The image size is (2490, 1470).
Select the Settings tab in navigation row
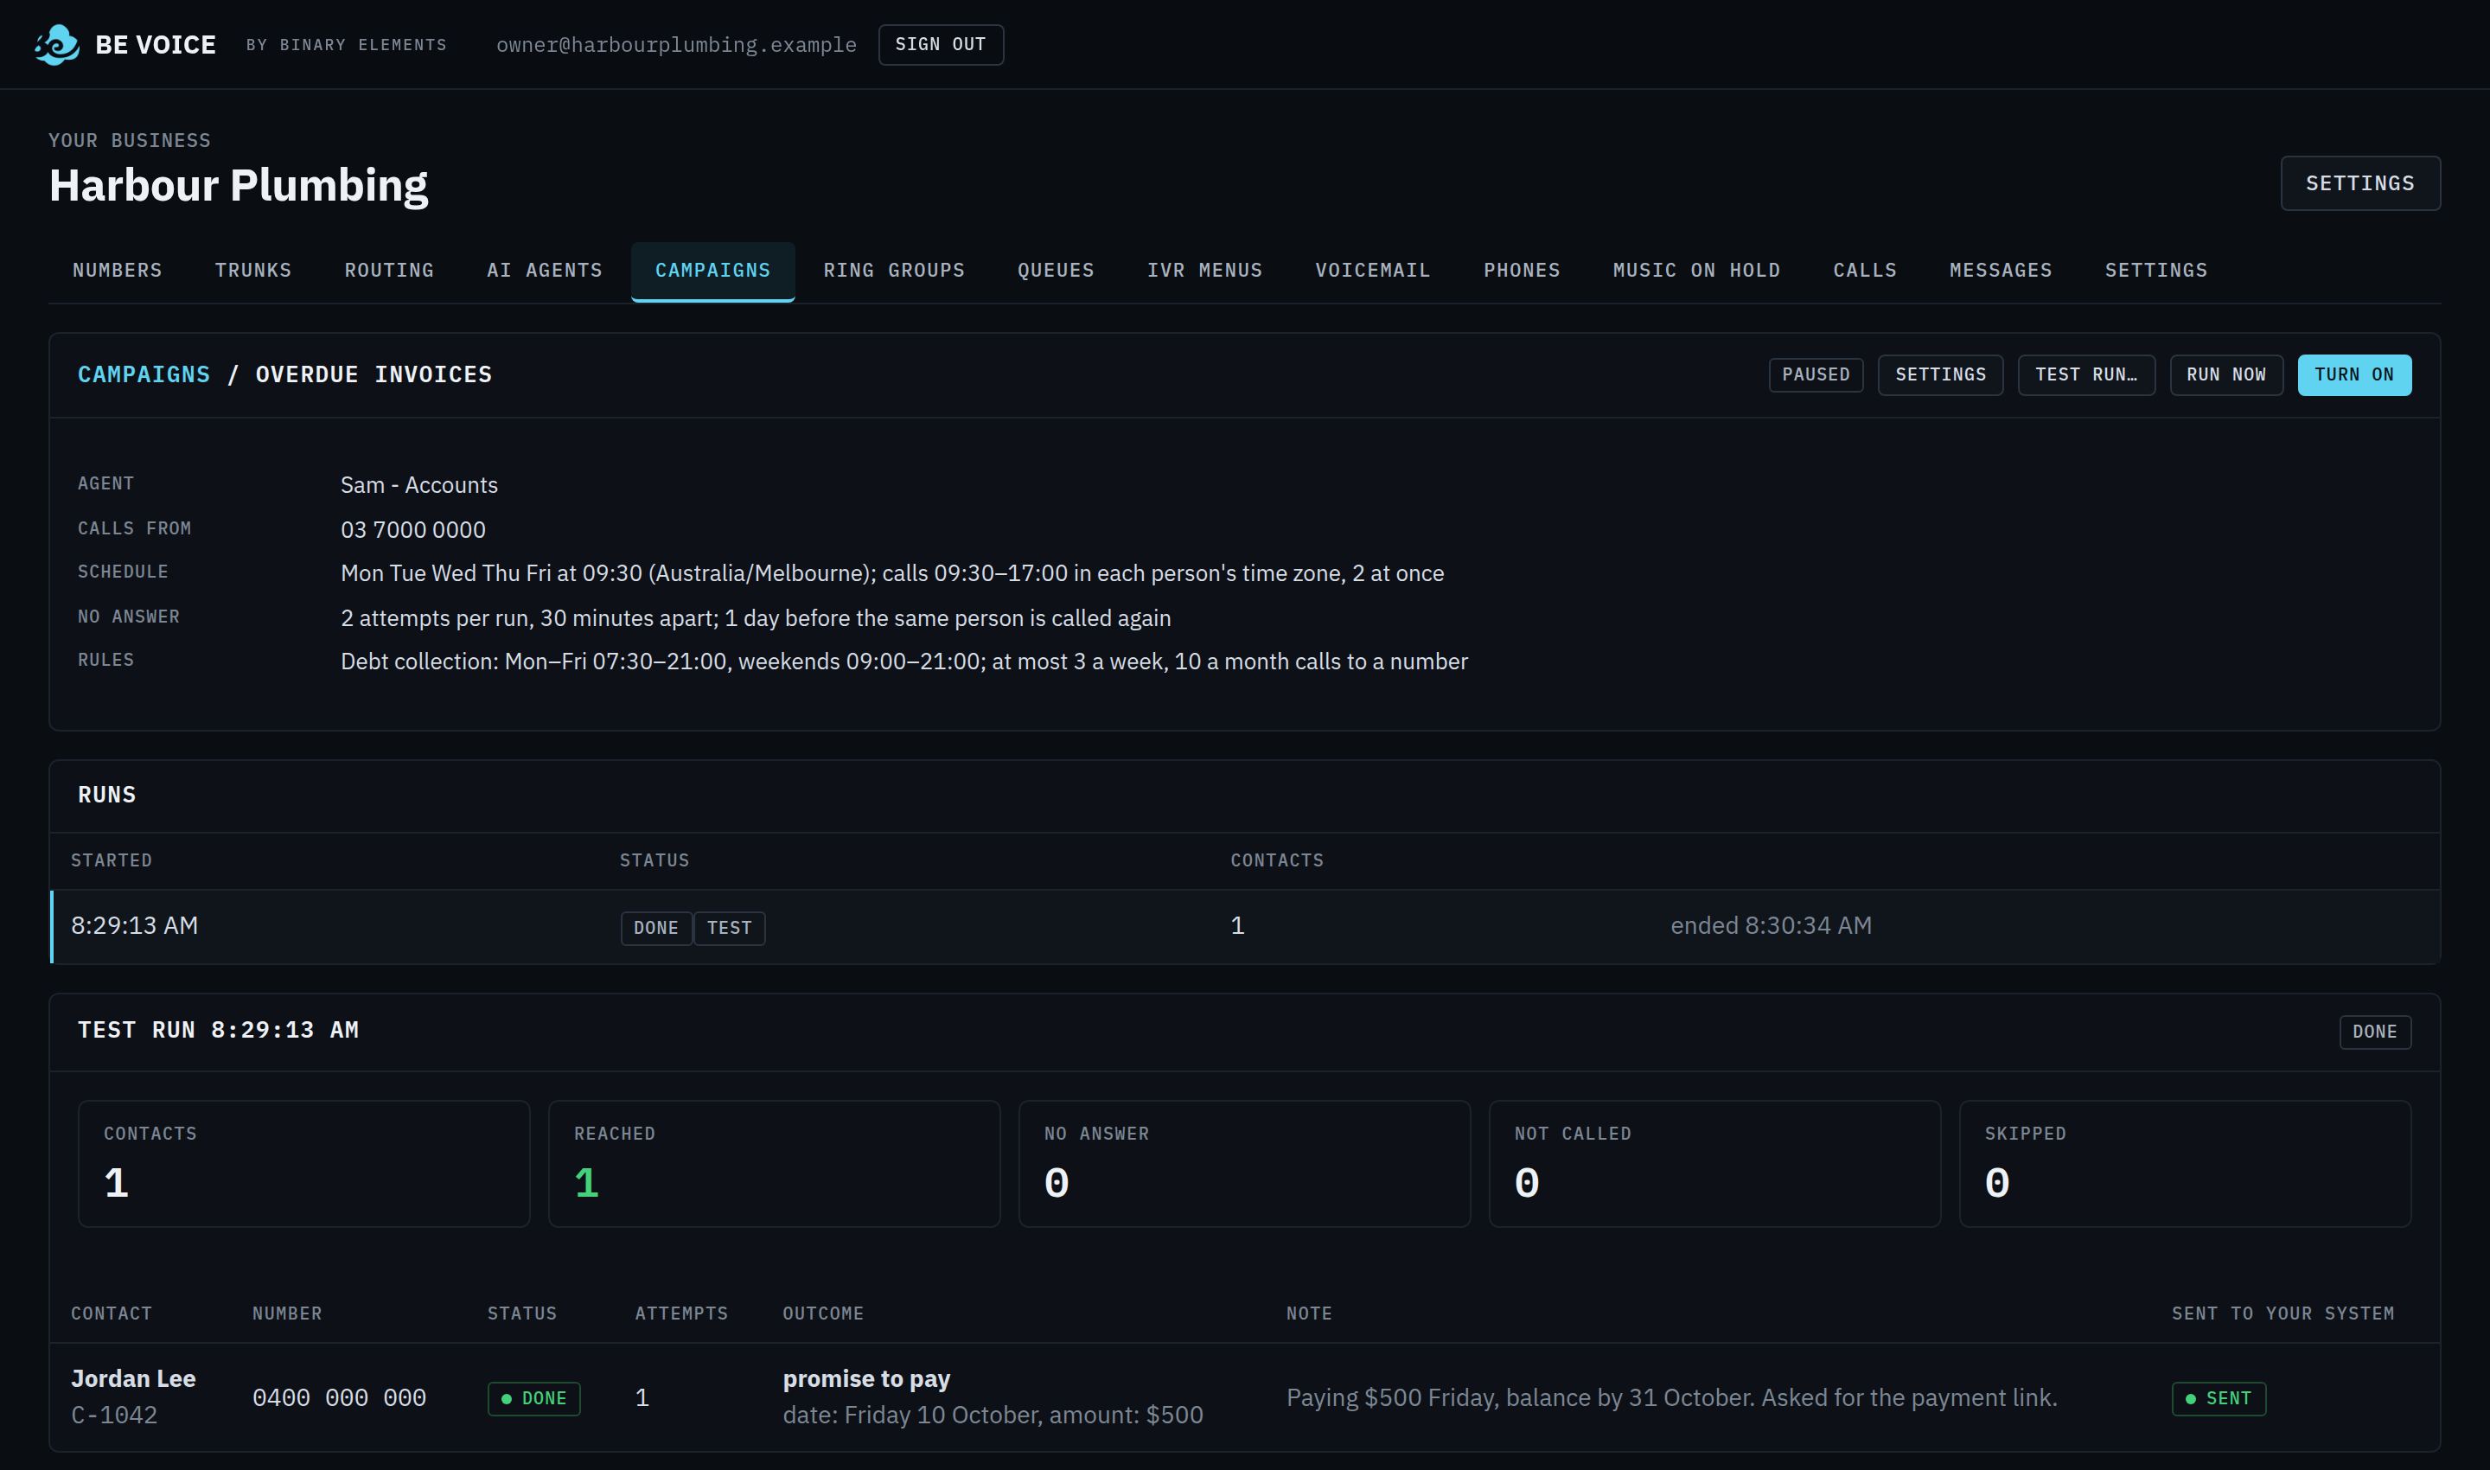pos(2155,271)
